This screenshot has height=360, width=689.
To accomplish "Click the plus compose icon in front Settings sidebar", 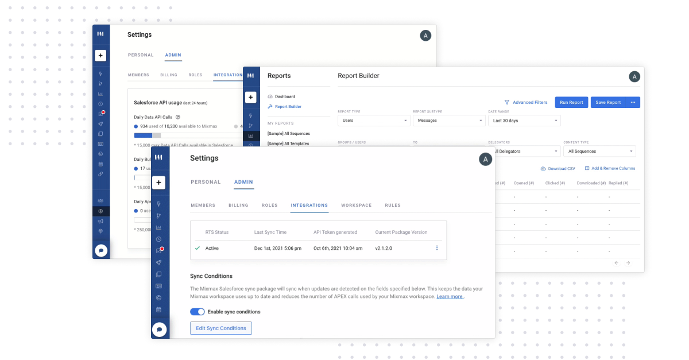I will pos(159,183).
